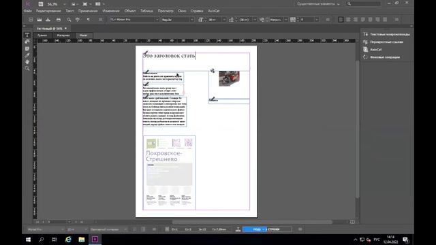Open the Текстовые макрокоманды panel
436x245 pixels.
point(386,34)
